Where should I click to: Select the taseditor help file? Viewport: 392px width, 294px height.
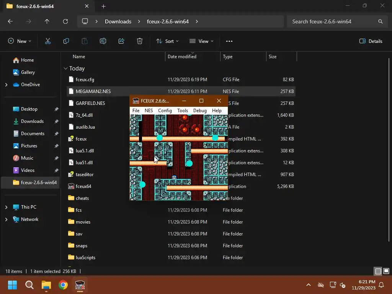pyautogui.click(x=81, y=175)
